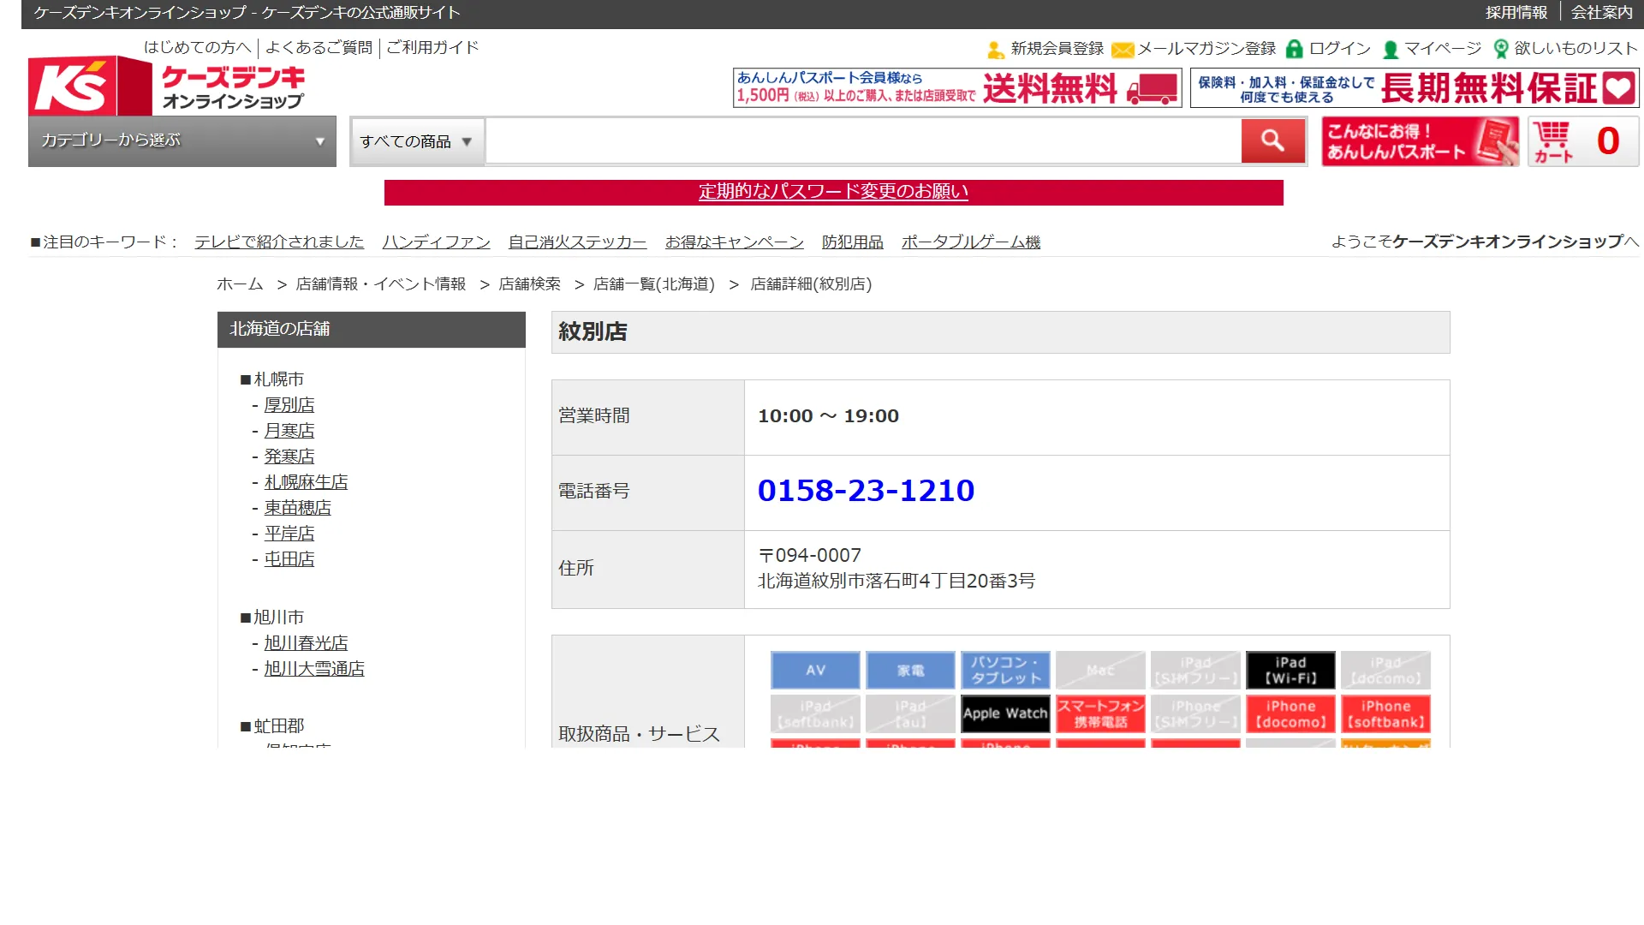Select the 旭川大雪通店 store link
Viewport: 1644px width, 925px height.
(313, 669)
